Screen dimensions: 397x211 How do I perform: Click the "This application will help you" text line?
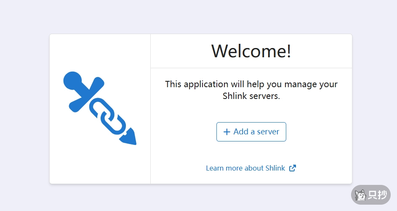point(251,84)
